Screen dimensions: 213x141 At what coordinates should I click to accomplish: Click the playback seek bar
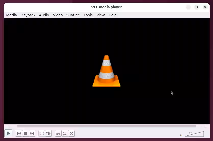107,126
